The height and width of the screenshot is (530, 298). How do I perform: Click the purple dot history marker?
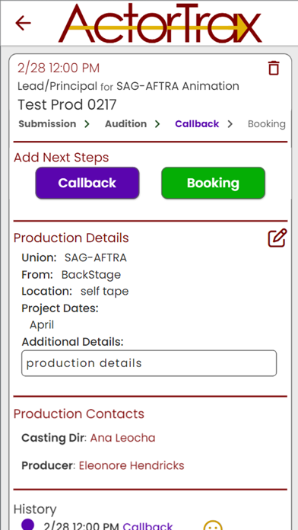27,525
